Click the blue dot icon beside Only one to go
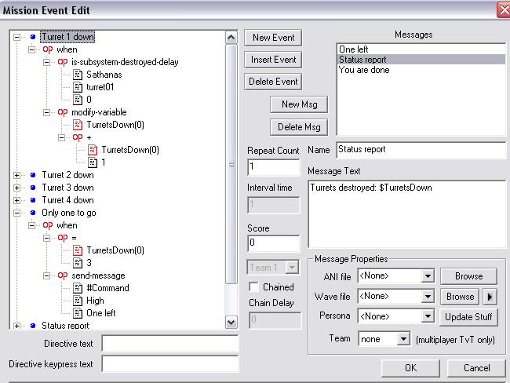This screenshot has height=383, width=510. coord(31,213)
